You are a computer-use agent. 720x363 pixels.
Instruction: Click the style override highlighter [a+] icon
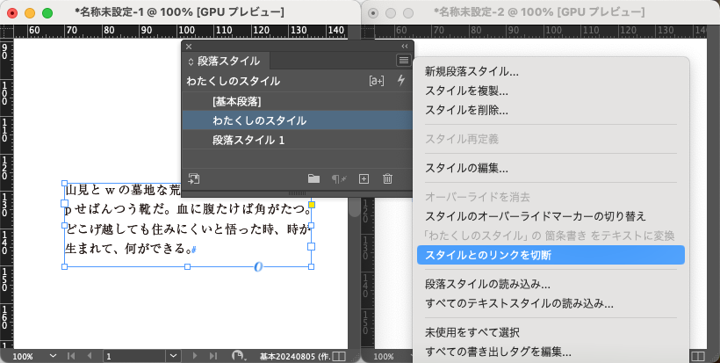coord(376,81)
